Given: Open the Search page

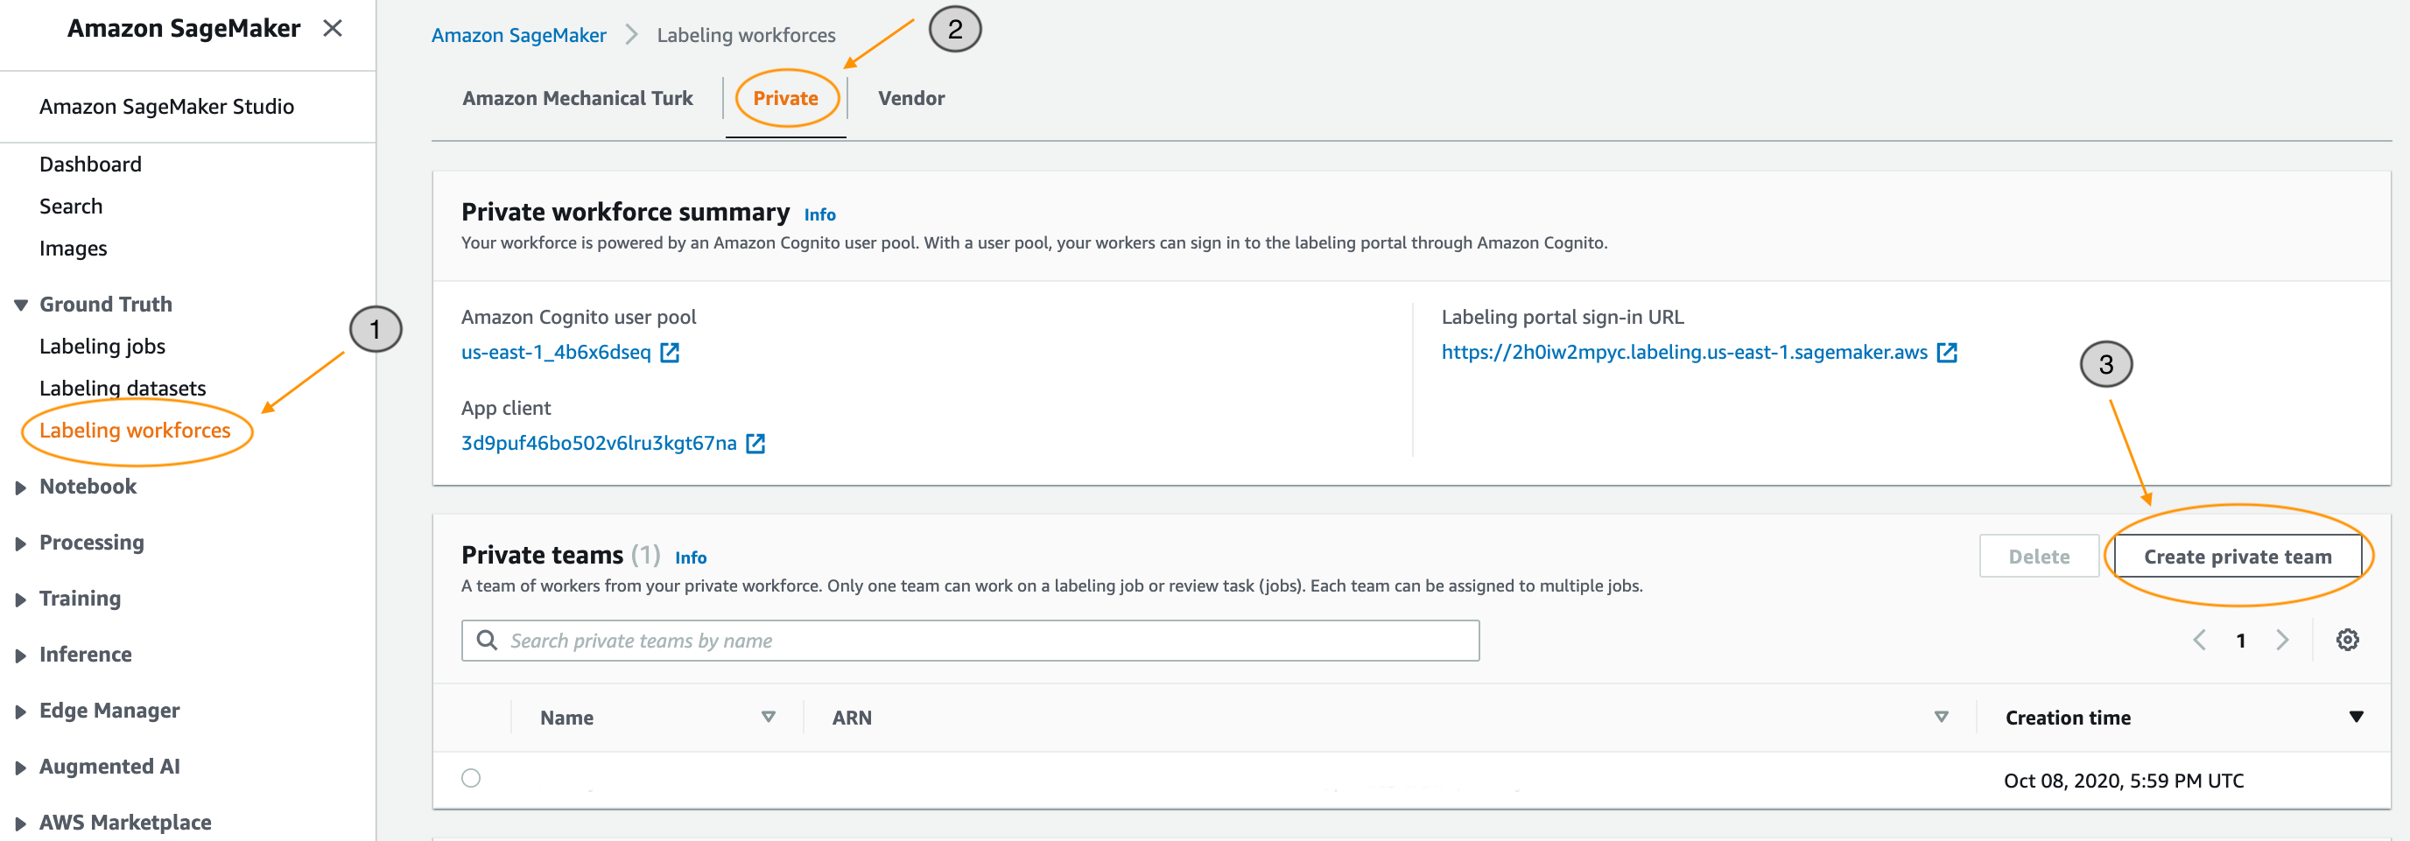Looking at the screenshot, I should point(70,207).
